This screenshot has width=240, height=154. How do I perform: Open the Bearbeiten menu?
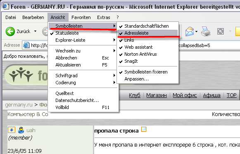[33, 17]
